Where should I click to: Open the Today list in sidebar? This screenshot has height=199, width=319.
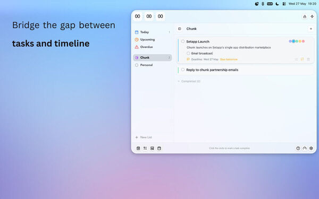point(153,32)
